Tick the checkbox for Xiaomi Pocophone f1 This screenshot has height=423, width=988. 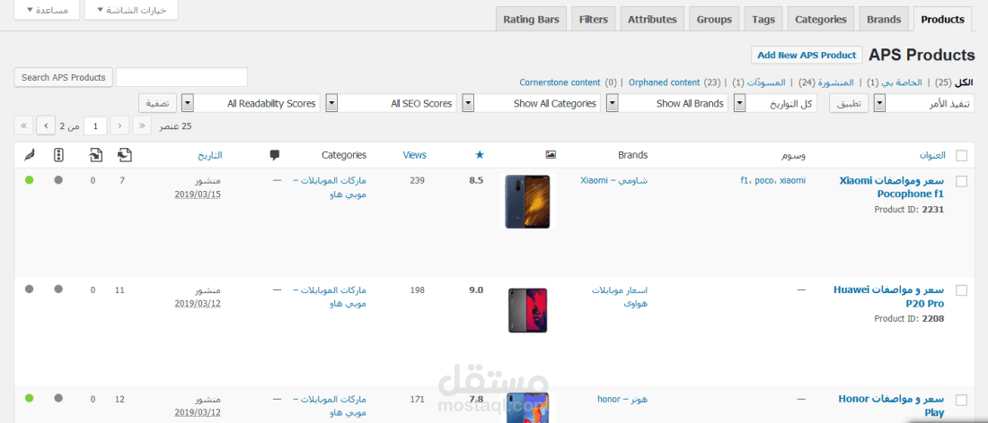pos(962,181)
